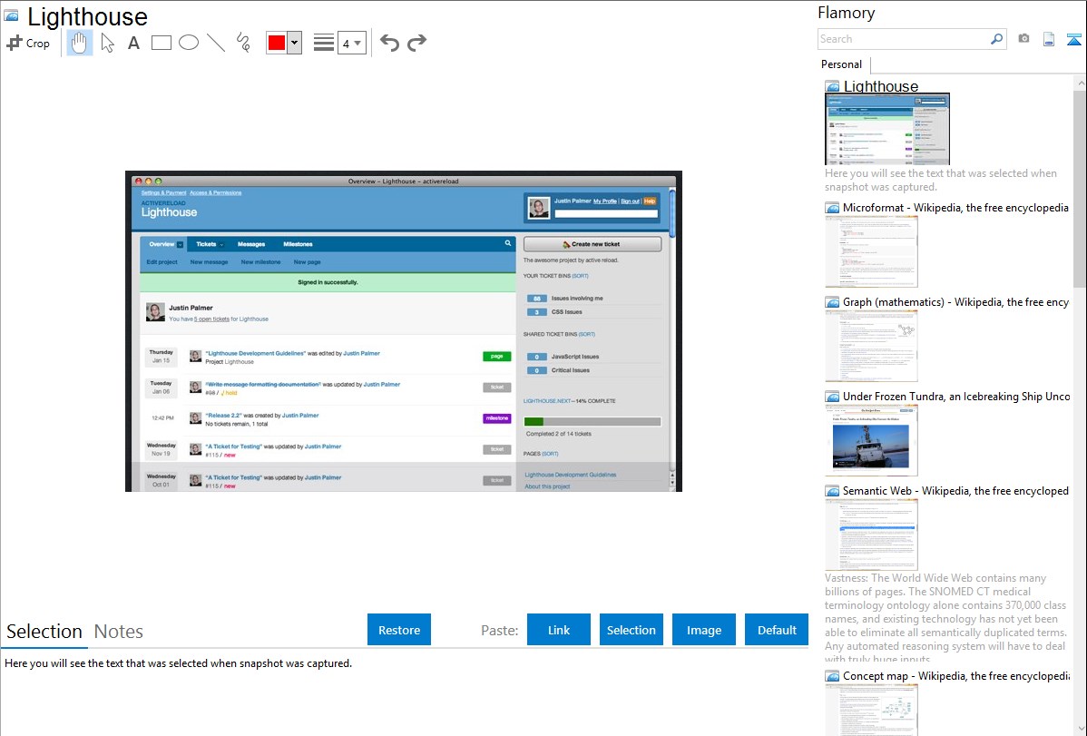Click the Restore button
Screen dimensions: 1087x736
click(399, 630)
